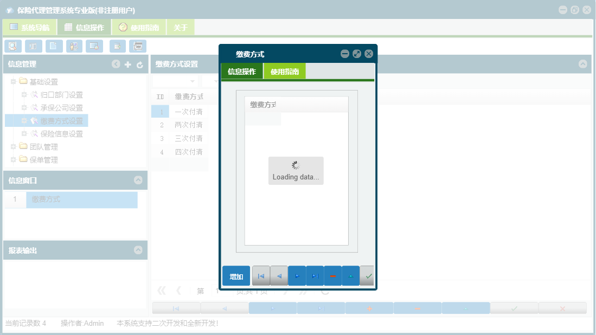
Task: Click the new document toolbar icon
Action: pos(54,46)
